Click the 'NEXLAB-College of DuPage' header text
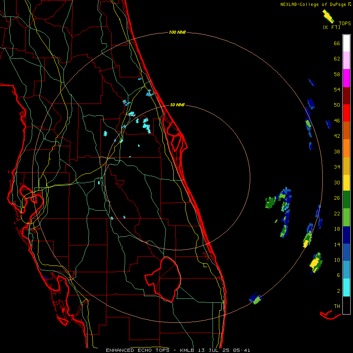The width and height of the screenshot is (353, 353). pyautogui.click(x=314, y=4)
